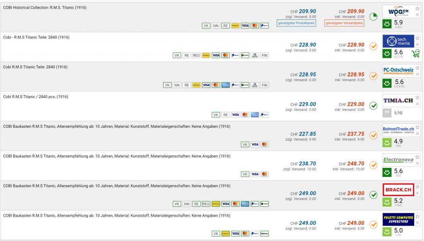424x241 pixels.
Task: Click BohnetTrade.ch orange checkmark availability icon
Action: [x=373, y=136]
